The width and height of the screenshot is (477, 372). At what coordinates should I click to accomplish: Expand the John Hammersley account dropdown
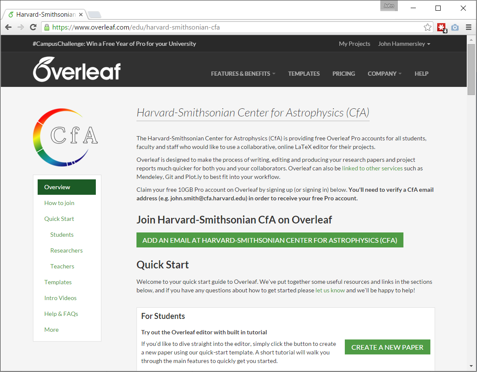point(404,44)
